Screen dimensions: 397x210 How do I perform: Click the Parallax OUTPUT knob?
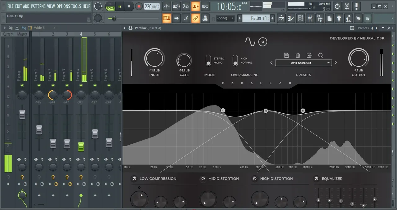tap(359, 58)
